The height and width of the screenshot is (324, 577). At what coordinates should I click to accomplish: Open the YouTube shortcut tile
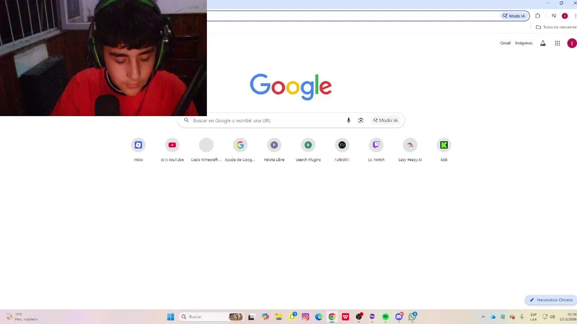pyautogui.click(x=172, y=150)
